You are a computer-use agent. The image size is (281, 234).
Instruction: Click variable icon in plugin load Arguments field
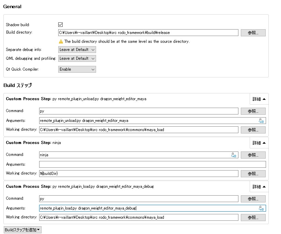point(261,208)
